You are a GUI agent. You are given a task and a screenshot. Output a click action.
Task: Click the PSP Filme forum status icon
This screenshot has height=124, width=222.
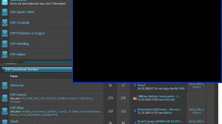click(x=5, y=111)
